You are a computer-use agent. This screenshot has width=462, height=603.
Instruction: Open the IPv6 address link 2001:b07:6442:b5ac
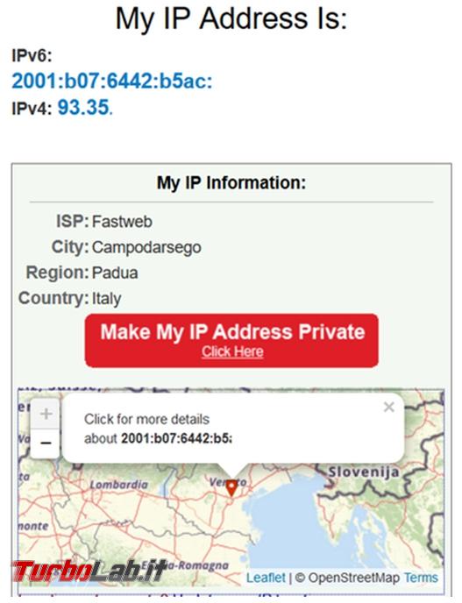tap(112, 81)
